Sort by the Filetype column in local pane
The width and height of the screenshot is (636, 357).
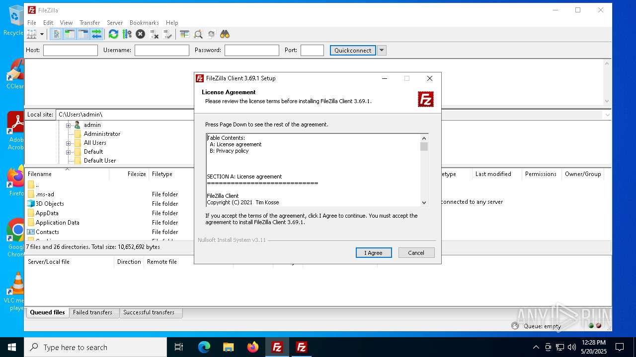coord(171,174)
